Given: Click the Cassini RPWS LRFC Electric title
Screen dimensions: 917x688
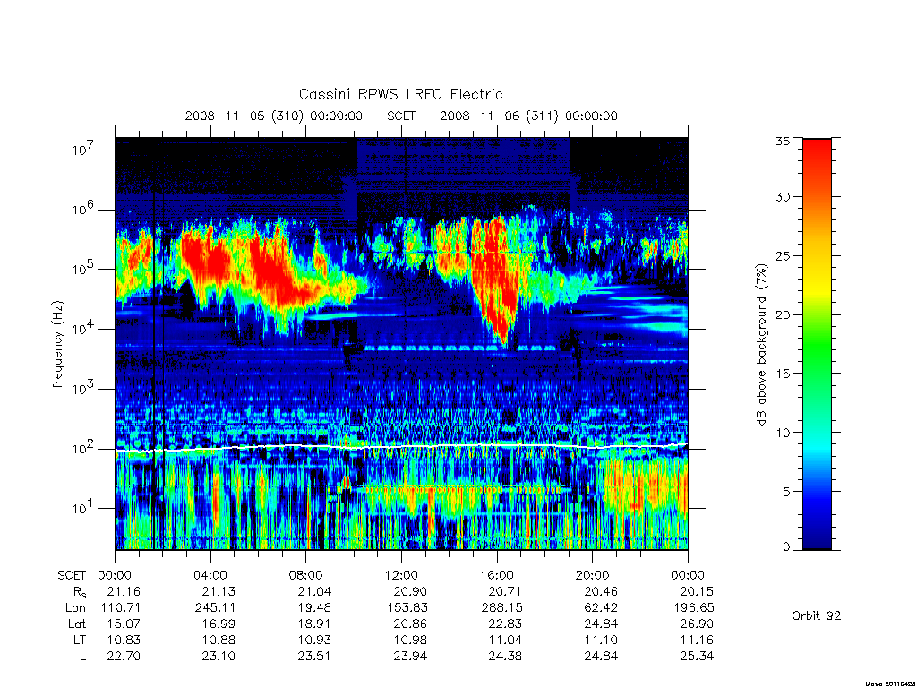Looking at the screenshot, I should 400,94.
